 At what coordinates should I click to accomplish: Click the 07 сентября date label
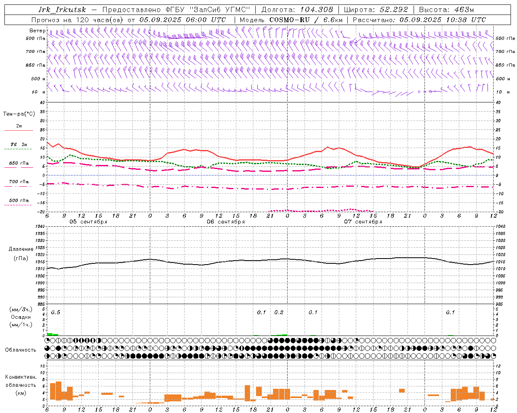(363, 222)
